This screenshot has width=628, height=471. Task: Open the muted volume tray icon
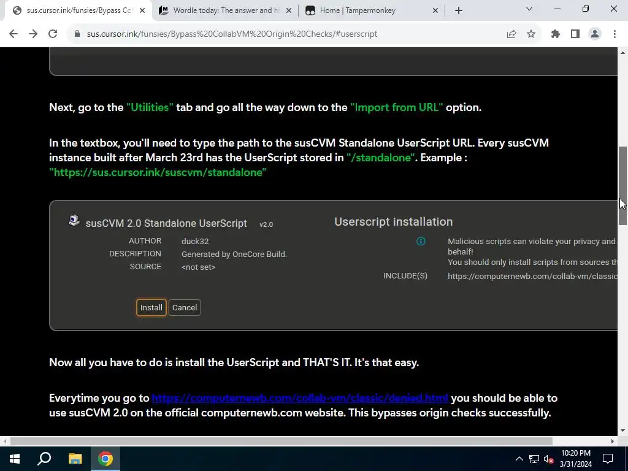click(x=549, y=459)
